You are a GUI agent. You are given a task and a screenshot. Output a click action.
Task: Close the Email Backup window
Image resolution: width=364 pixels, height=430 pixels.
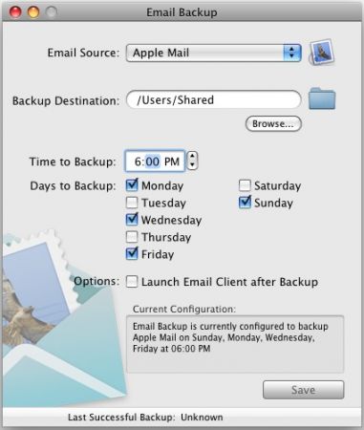tap(15, 12)
